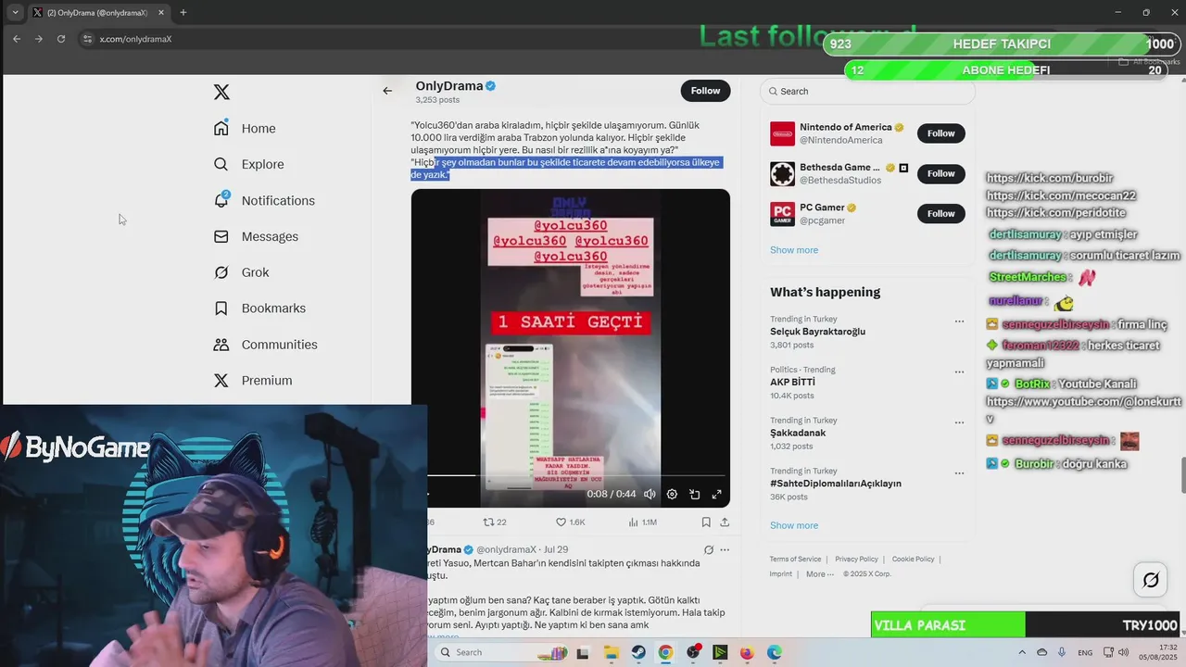Open Firefox from the taskbar
Screen dimensions: 1186x667
tap(747, 652)
